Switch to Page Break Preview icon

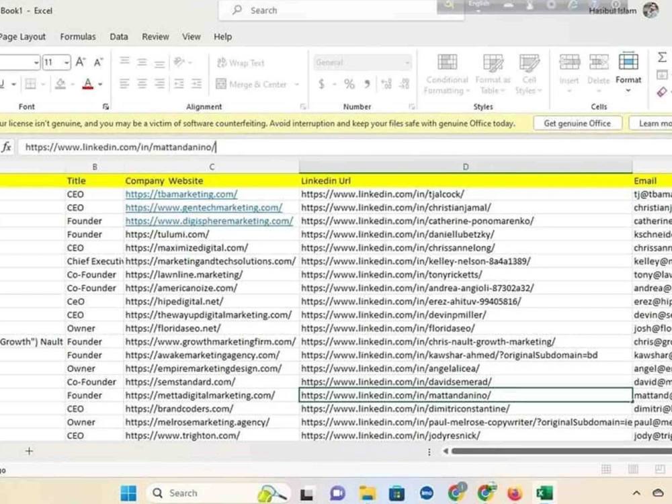[660, 469]
